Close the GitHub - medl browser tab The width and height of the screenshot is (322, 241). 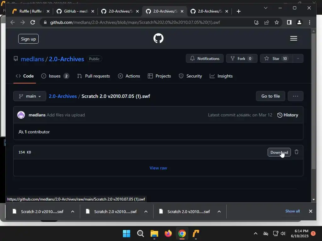pos(93,11)
